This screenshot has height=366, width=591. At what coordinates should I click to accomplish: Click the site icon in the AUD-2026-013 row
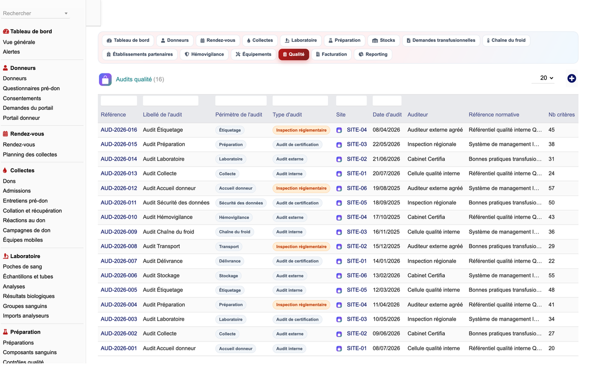pyautogui.click(x=339, y=174)
